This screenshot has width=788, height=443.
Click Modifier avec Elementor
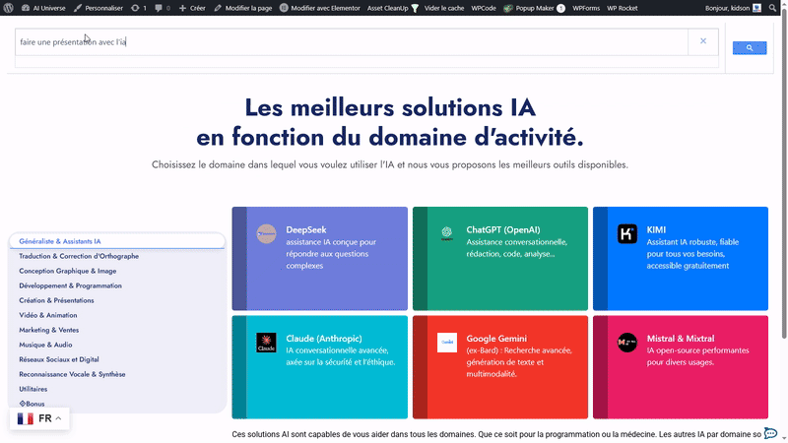pos(320,8)
